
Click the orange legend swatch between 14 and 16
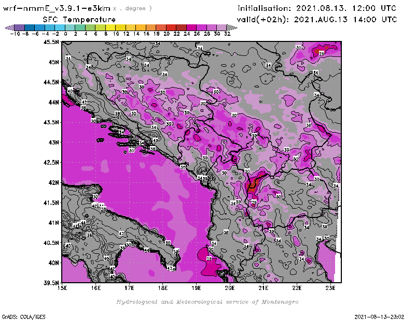(141, 27)
